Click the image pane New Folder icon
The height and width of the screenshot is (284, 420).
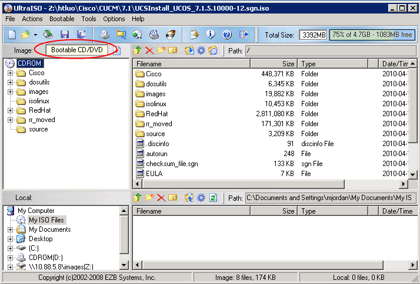161,50
